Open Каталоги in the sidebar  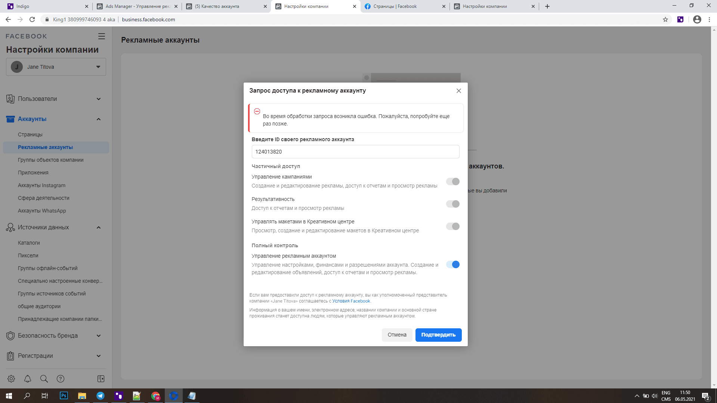[29, 243]
